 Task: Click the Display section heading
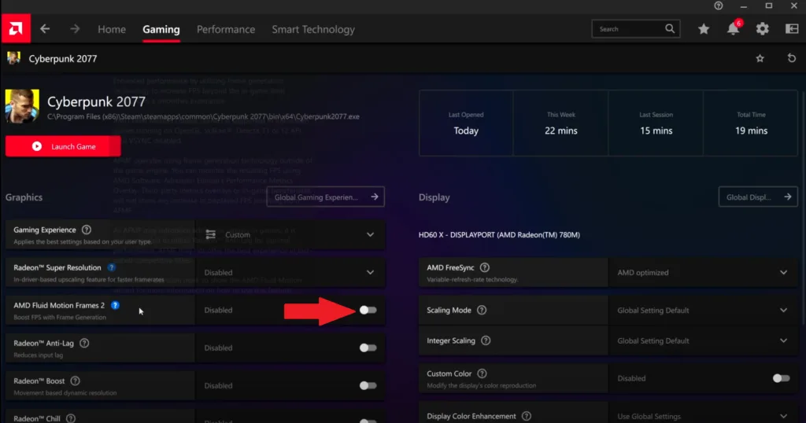[434, 197]
